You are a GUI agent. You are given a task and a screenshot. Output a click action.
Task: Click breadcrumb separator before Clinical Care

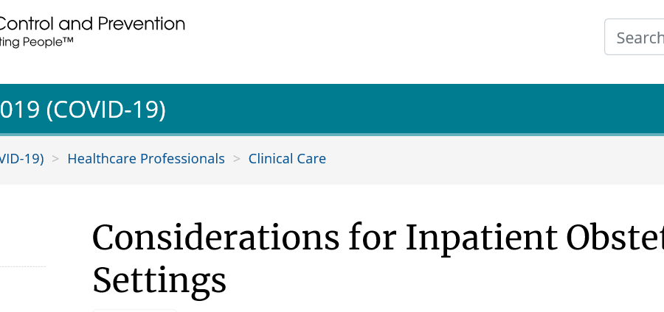coord(237,159)
